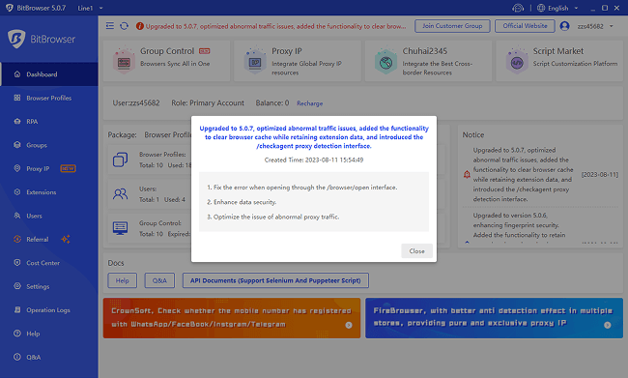Click the Referral sidebar icon
Screen dimensions: 628x378
pyautogui.click(x=17, y=240)
